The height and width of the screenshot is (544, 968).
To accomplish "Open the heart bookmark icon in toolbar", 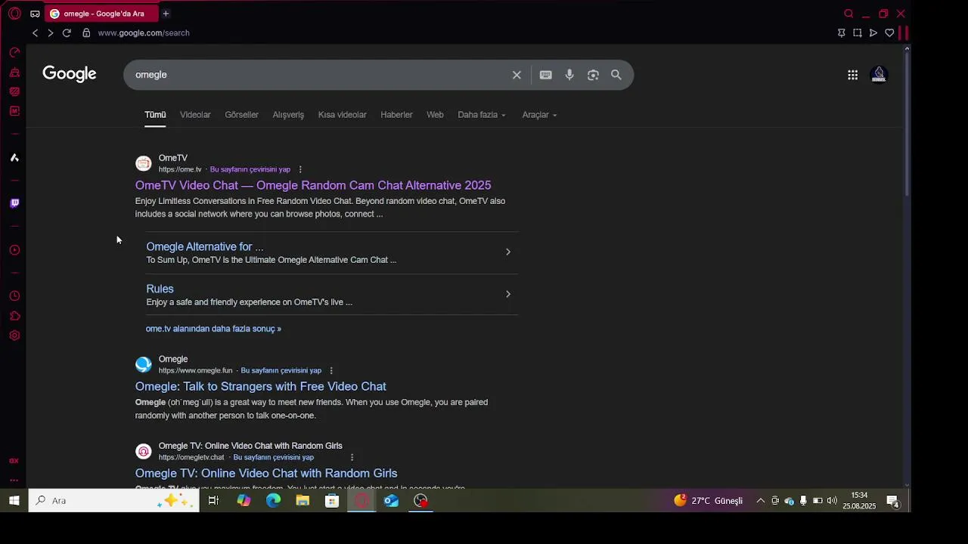I will coord(889,33).
